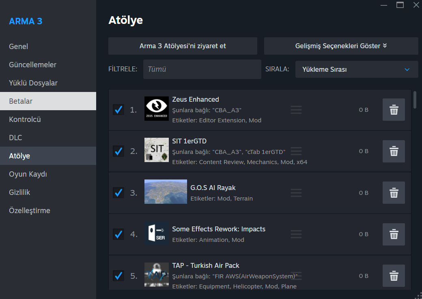Open Özelleştirme tab
Image resolution: width=422 pixels, height=299 pixels.
(48, 210)
